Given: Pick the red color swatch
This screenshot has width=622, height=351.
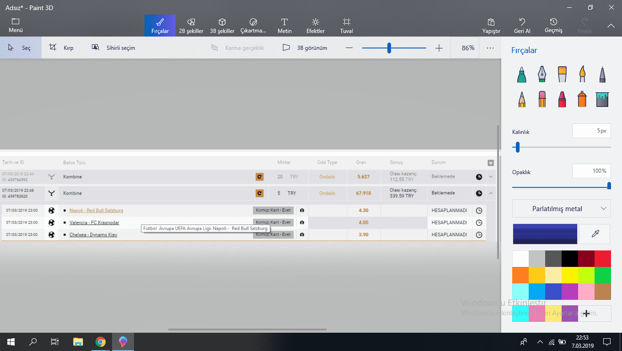Looking at the screenshot, I should coord(603,259).
